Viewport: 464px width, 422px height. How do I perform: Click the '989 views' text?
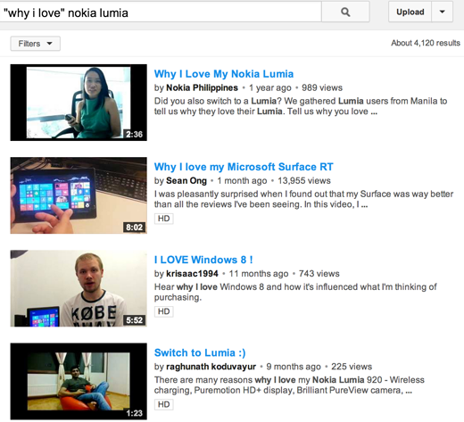point(322,87)
